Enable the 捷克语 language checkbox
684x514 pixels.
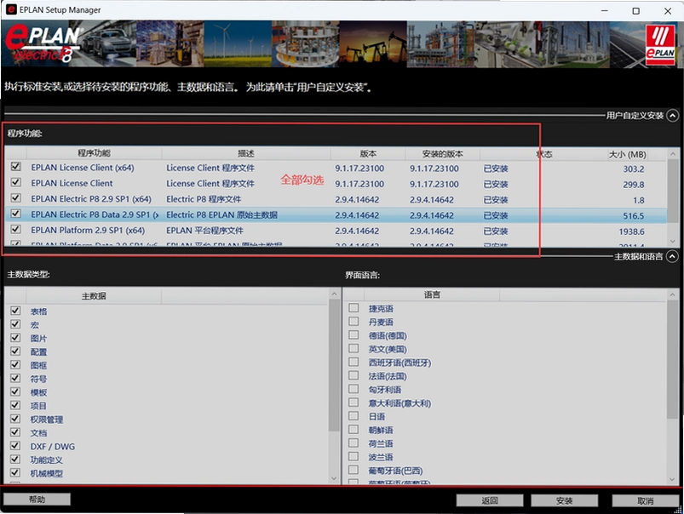coord(353,308)
